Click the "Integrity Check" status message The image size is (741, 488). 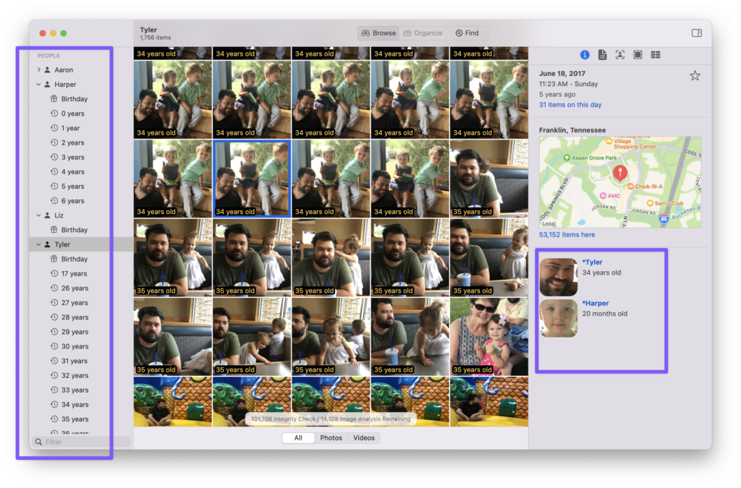331,419
